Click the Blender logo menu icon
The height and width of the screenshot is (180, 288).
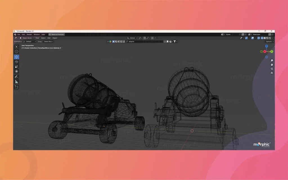click(15, 34)
